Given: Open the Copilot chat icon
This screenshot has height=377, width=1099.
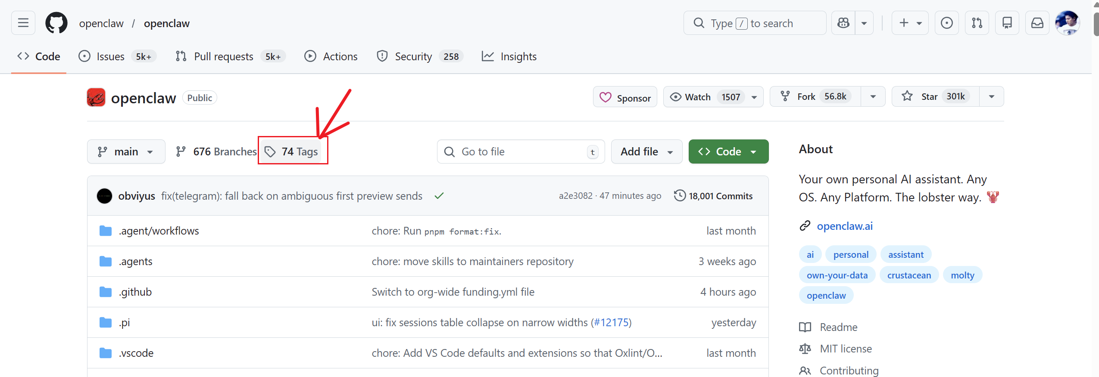Looking at the screenshot, I should pyautogui.click(x=843, y=23).
